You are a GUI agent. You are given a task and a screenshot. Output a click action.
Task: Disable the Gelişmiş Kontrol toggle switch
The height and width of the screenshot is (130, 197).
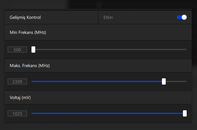[x=182, y=18]
